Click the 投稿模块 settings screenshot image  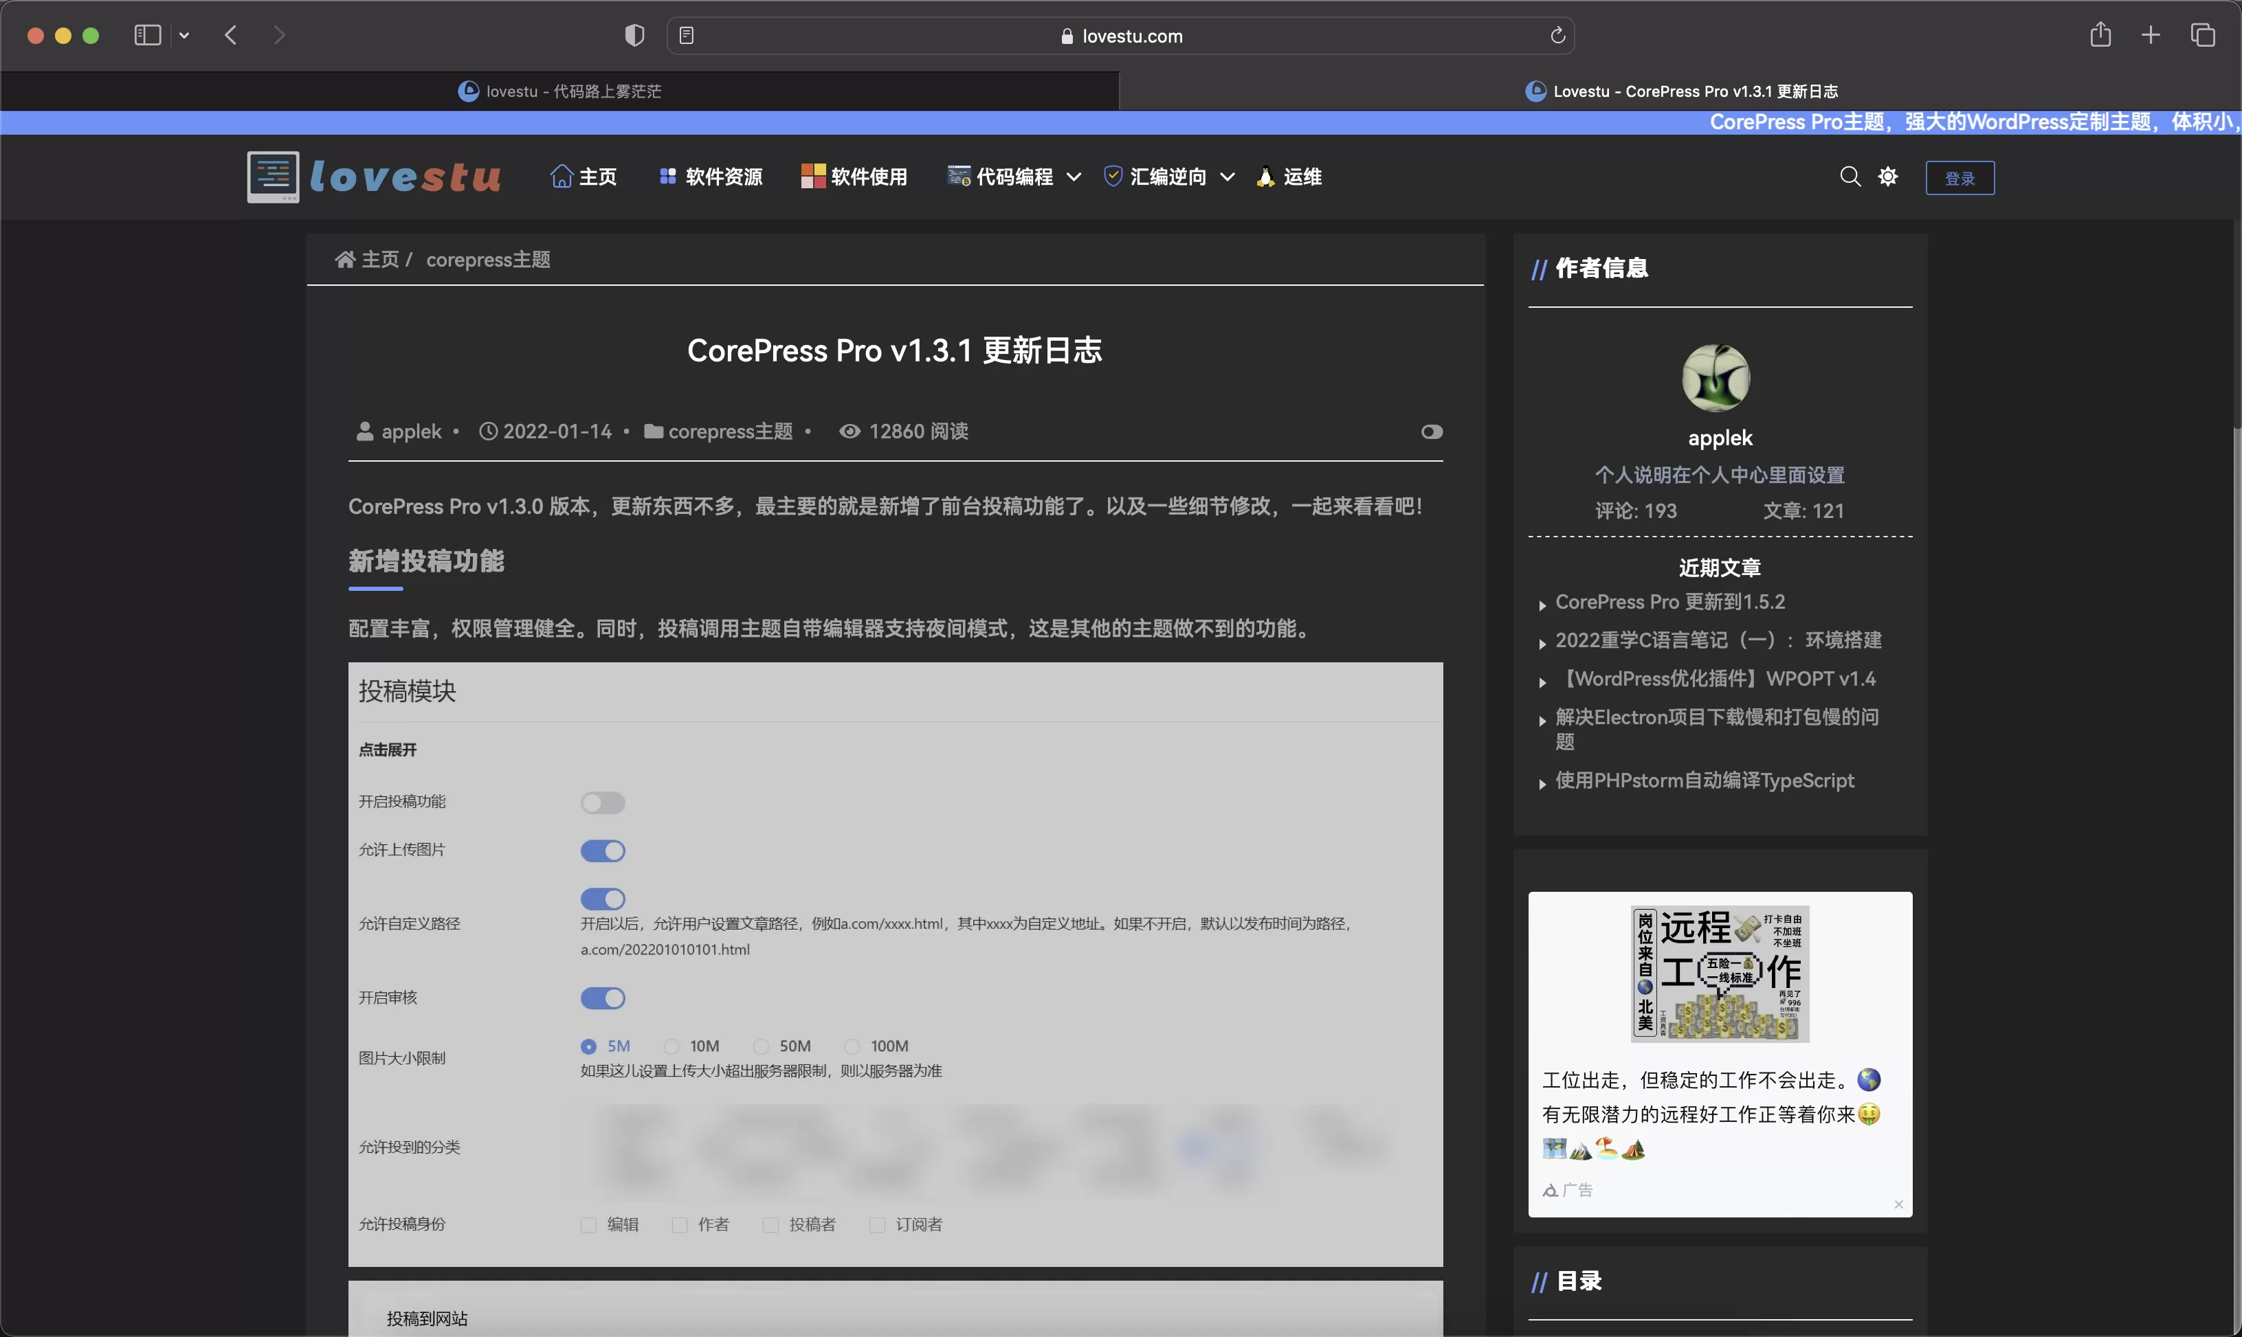click(895, 964)
